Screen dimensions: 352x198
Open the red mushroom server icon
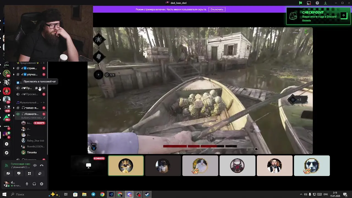coord(7,91)
